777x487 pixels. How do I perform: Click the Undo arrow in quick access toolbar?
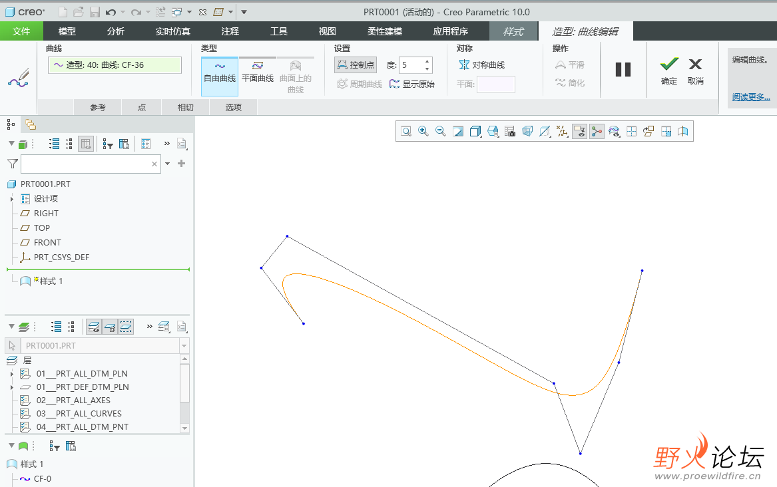111,12
